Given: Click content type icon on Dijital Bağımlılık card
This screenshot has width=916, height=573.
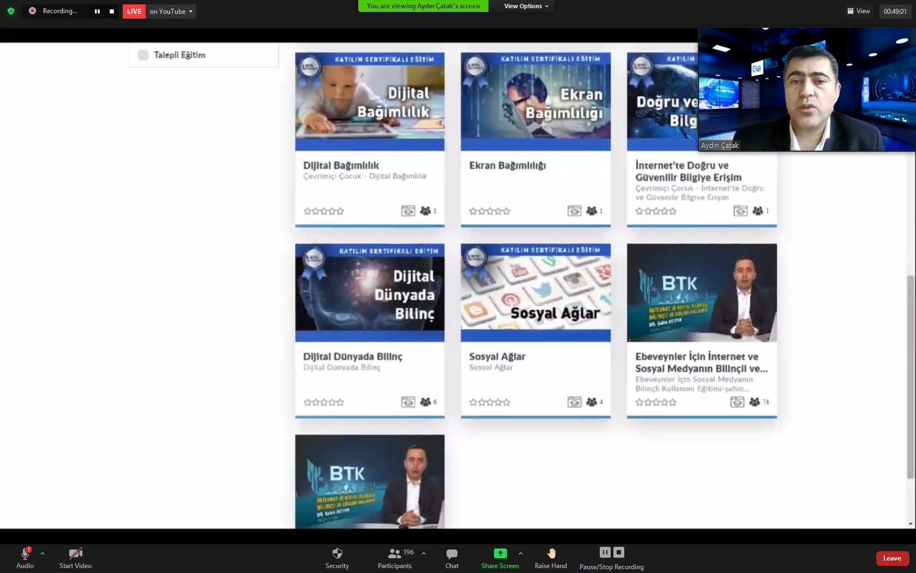Looking at the screenshot, I should 408,211.
